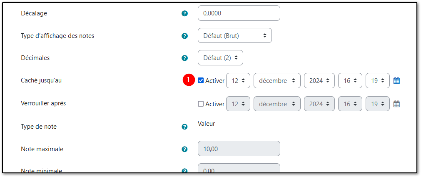Open Type d'affichage des notes dropdown

[x=234, y=36]
